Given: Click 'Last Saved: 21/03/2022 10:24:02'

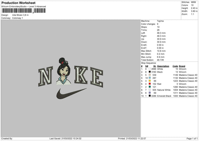Looking at the screenshot, I should tap(65, 139).
